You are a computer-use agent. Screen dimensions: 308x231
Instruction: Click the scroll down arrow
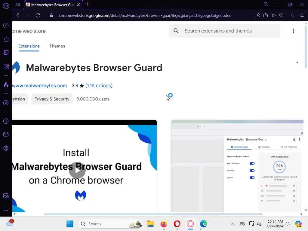[306, 210]
